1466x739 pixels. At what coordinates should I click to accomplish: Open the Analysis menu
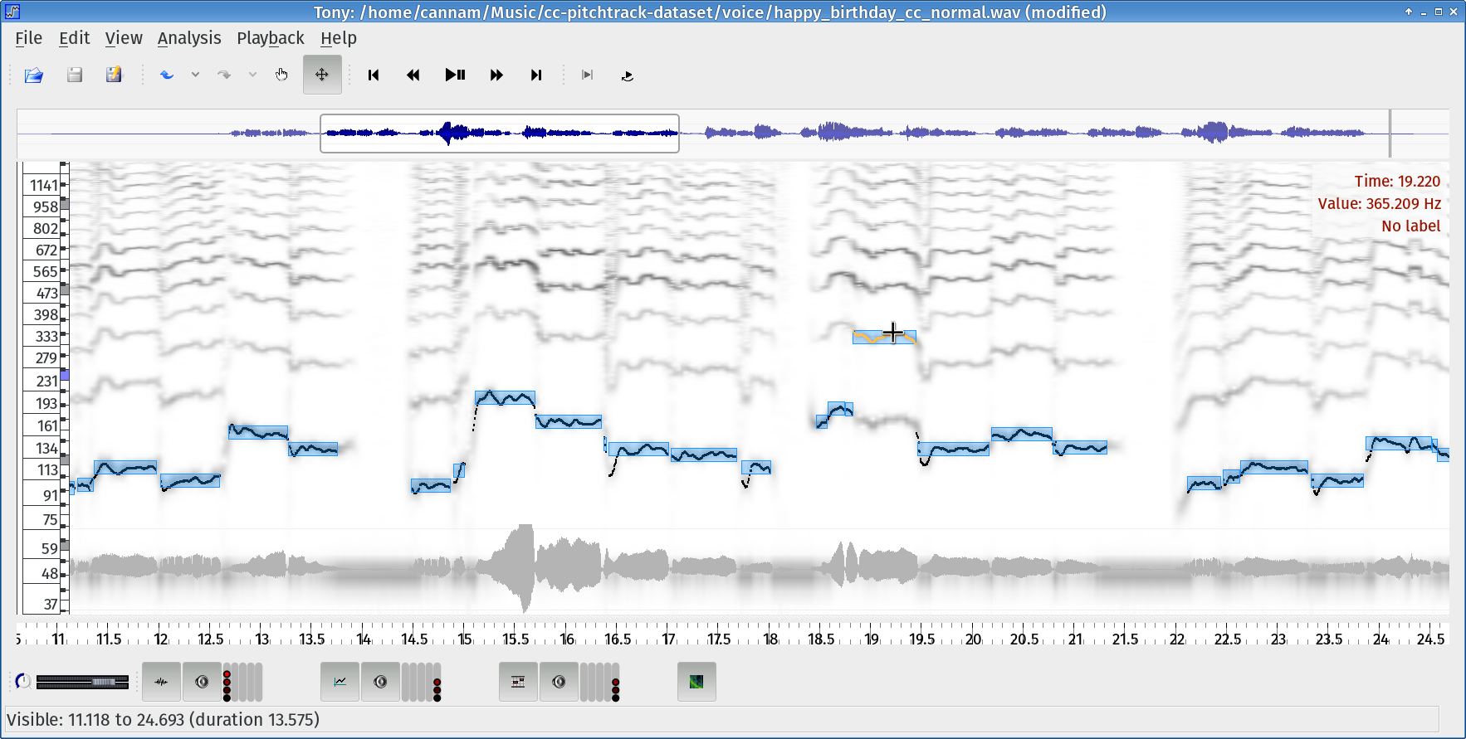[189, 38]
